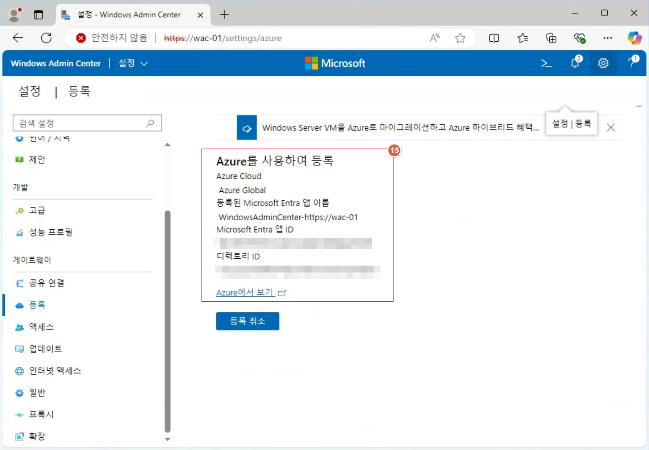Open notifications bell with badge 2

[x=576, y=62]
